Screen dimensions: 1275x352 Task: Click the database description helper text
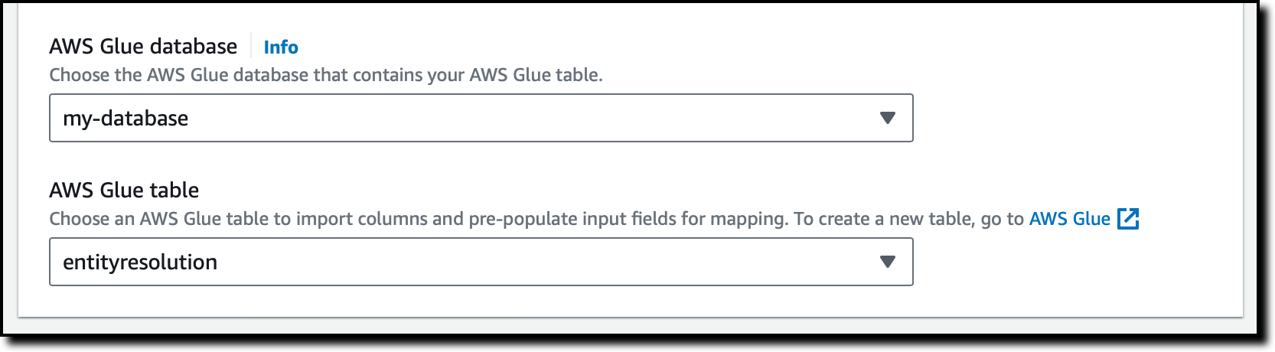(x=325, y=75)
